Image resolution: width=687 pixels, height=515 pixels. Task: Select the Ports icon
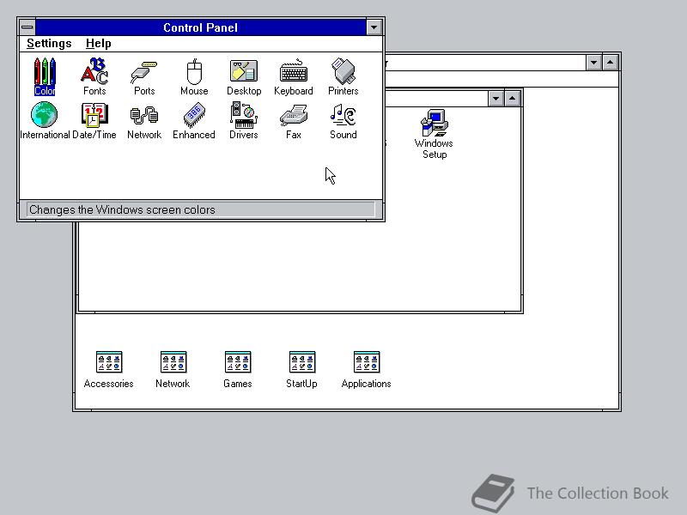click(x=144, y=76)
